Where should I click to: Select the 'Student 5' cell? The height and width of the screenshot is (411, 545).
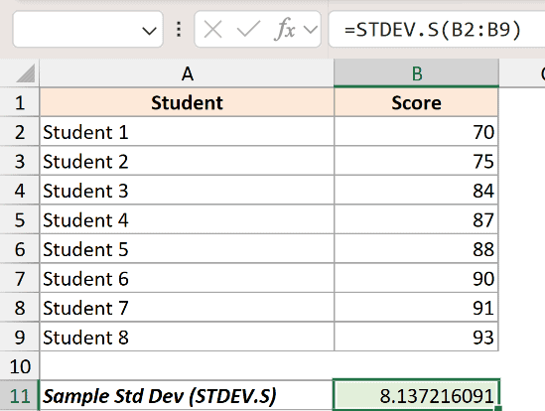[187, 249]
